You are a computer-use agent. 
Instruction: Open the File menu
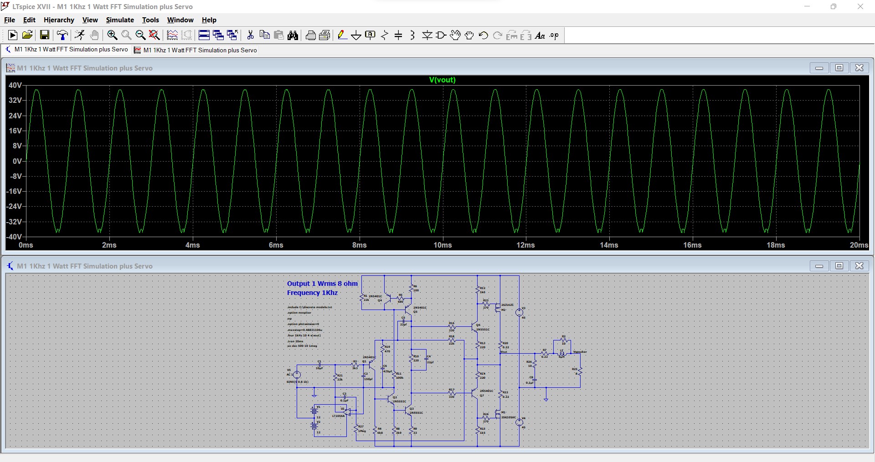point(10,20)
